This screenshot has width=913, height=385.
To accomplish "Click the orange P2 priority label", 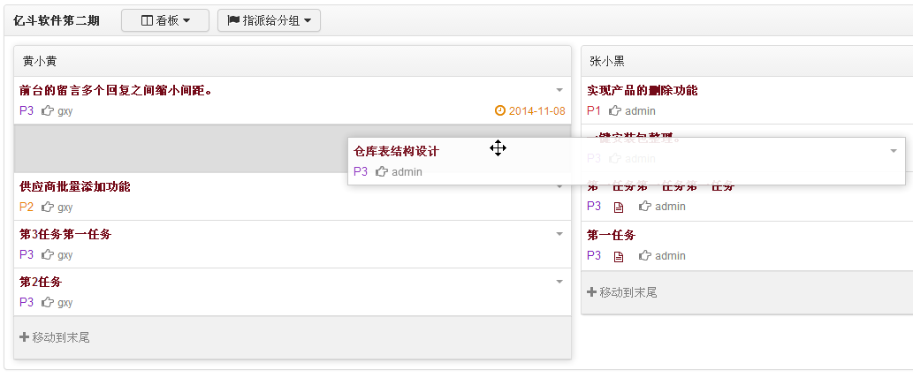I will pos(27,207).
